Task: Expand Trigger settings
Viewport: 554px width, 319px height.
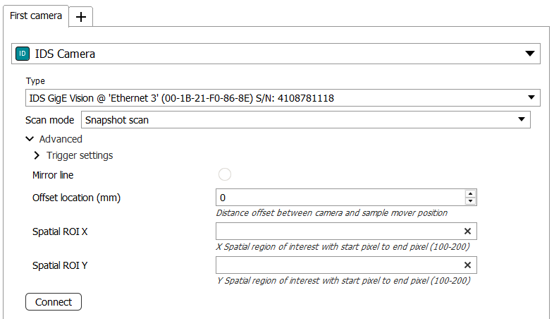Action: (x=37, y=155)
